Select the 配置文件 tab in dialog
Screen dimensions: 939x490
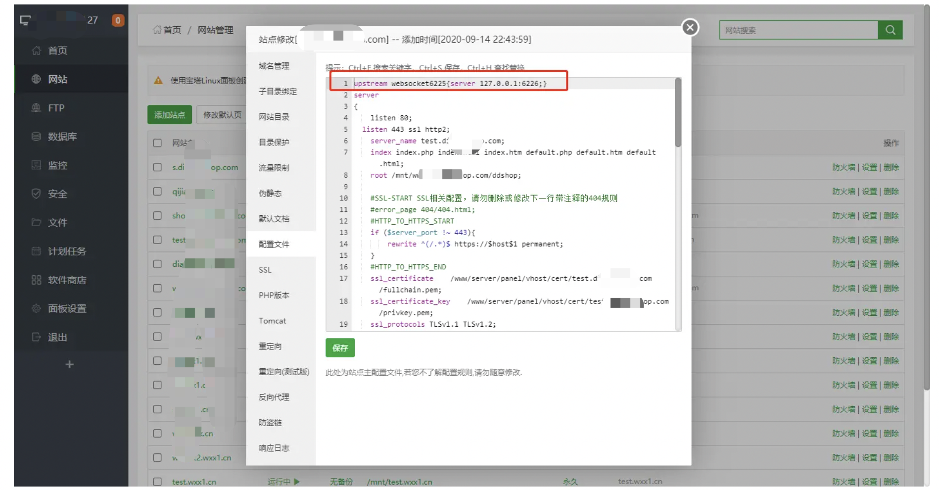point(281,245)
